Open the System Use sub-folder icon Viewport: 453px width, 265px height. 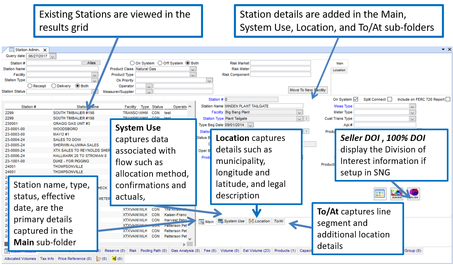221,221
